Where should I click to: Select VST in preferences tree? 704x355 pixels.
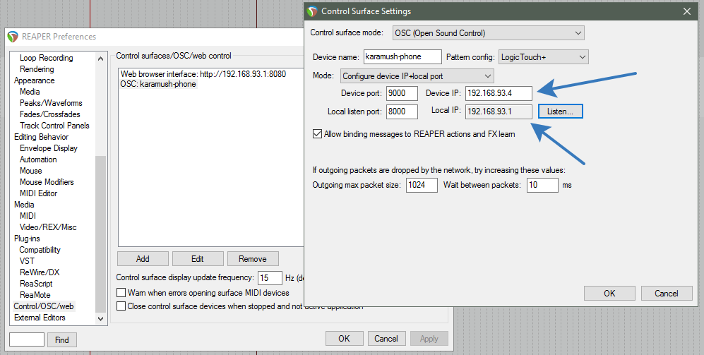(27, 260)
